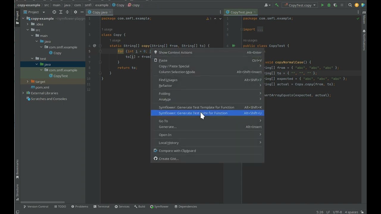Open Search Everywhere magnifier icon
This screenshot has height=214, width=381.
(350, 5)
